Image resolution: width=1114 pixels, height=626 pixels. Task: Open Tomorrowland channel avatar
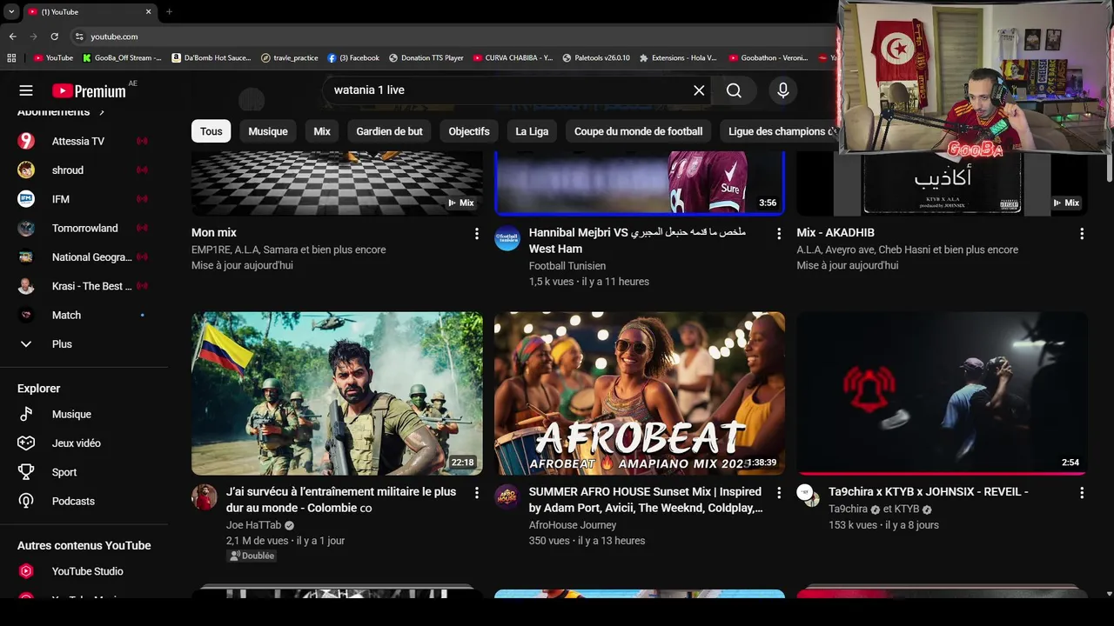pos(26,228)
